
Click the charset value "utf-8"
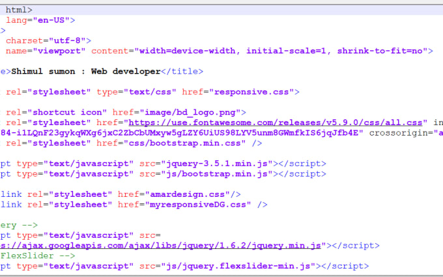click(68, 40)
